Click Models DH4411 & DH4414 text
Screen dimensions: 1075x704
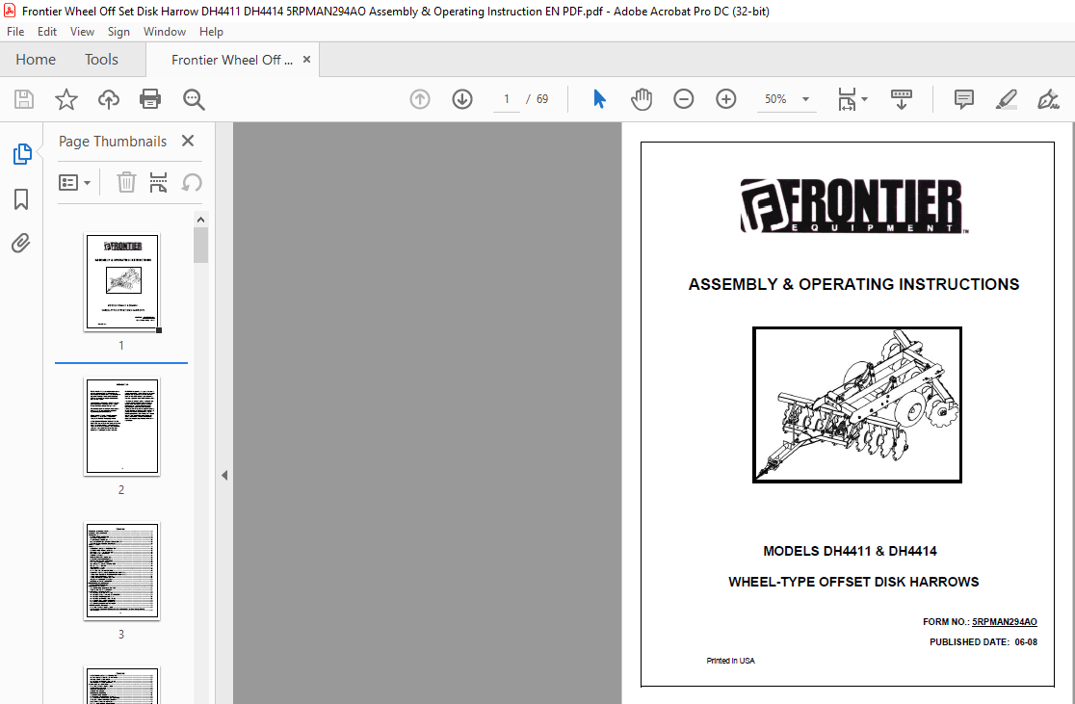point(850,551)
